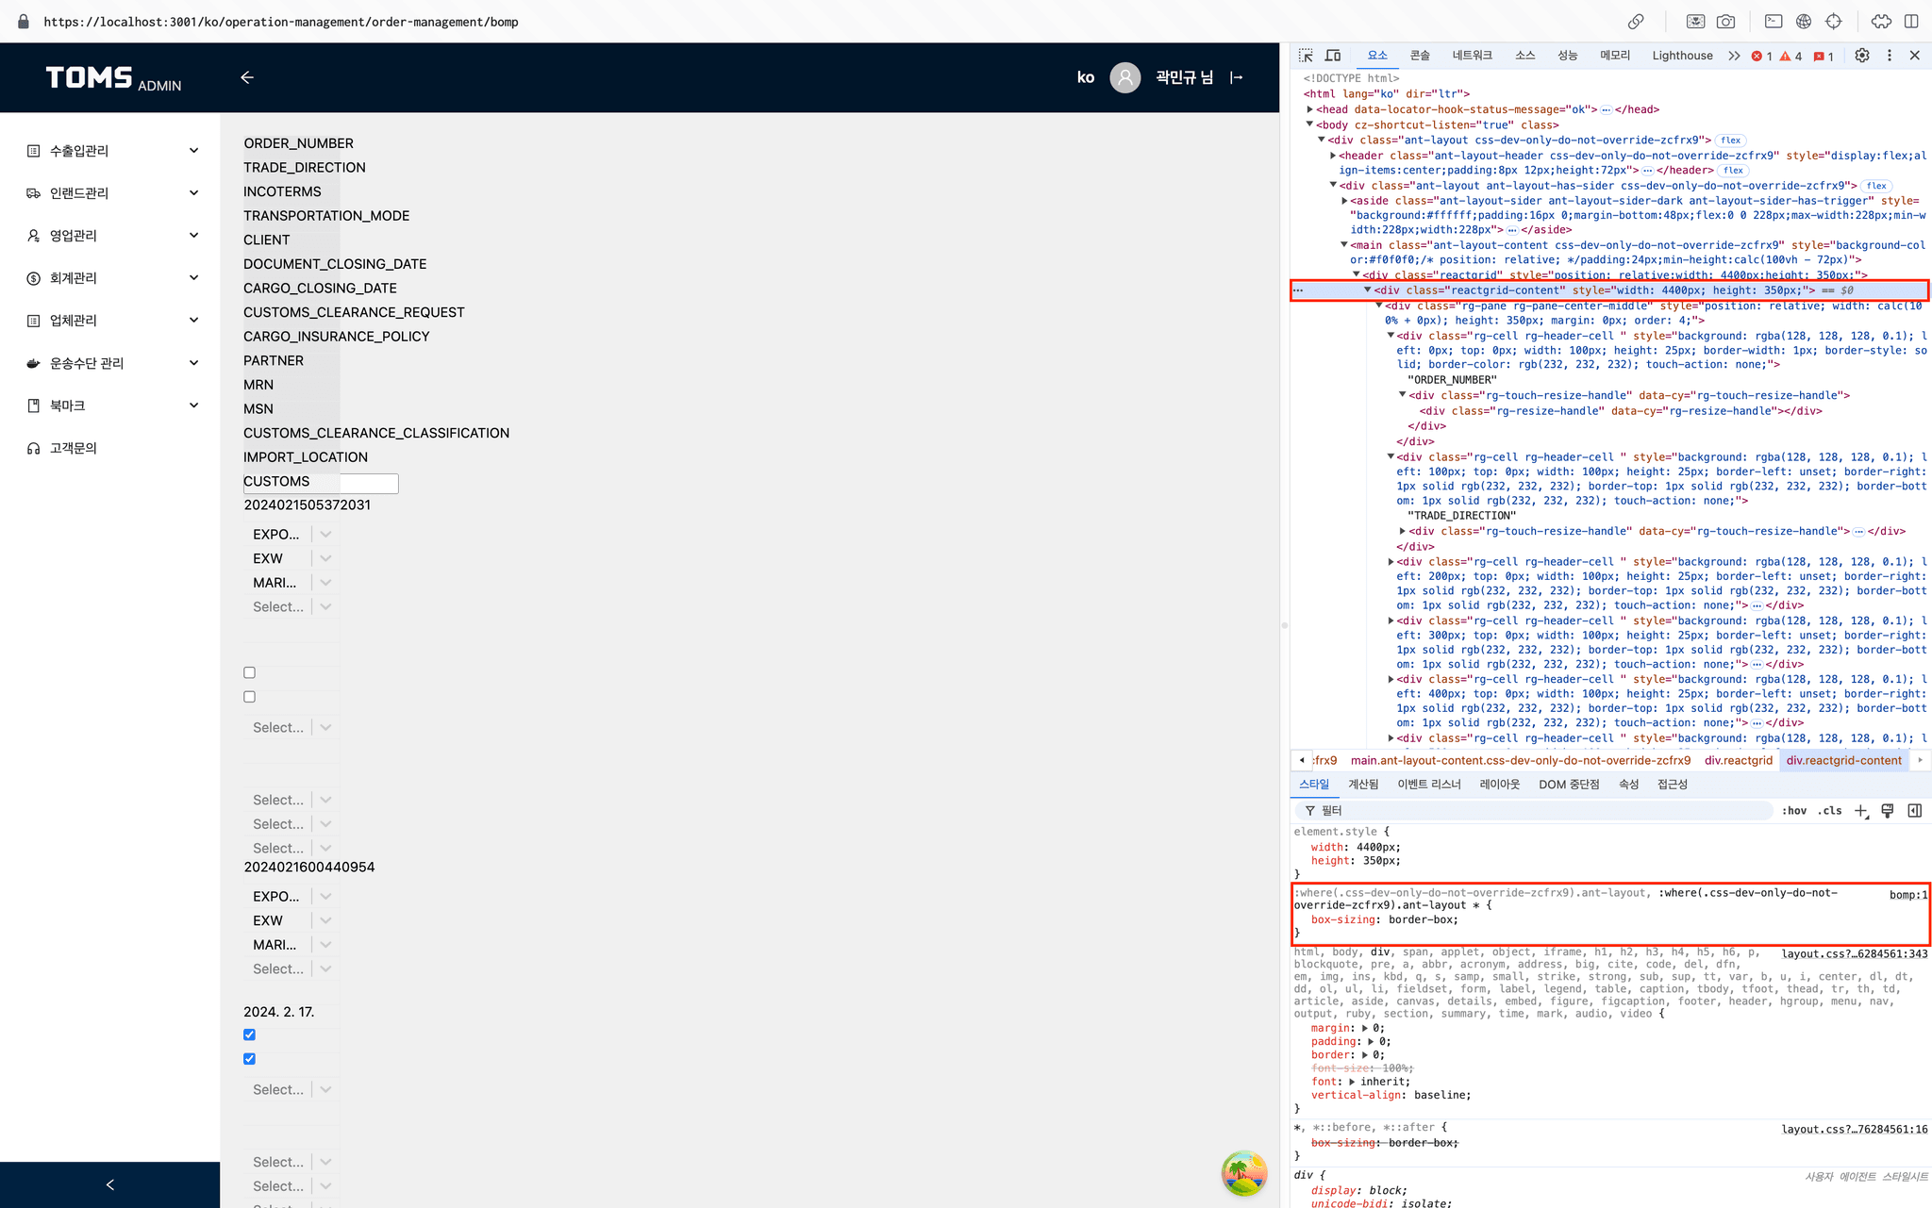Click the user avatar icon in header

click(1124, 77)
